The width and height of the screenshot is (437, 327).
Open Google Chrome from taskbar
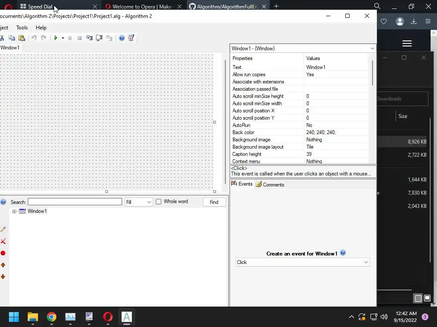tap(52, 317)
